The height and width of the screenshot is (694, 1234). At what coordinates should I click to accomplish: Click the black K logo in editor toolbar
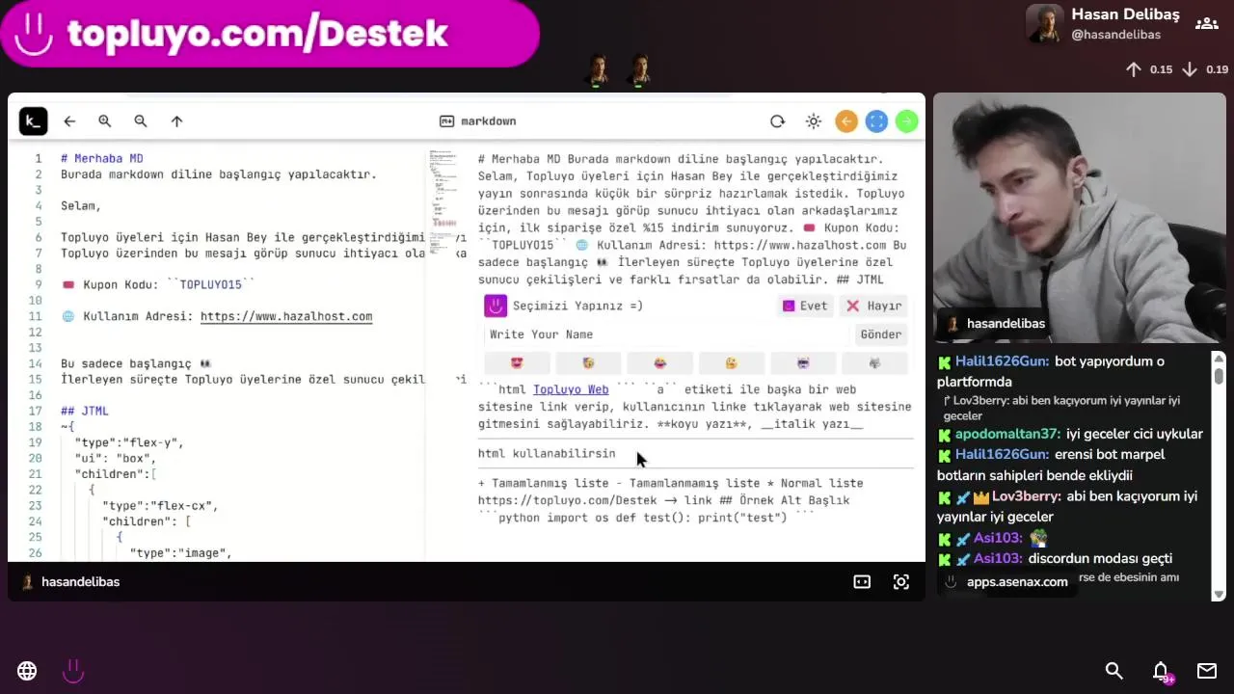tap(33, 120)
